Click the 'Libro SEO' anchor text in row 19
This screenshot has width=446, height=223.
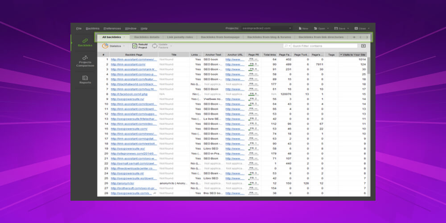pos(211,149)
